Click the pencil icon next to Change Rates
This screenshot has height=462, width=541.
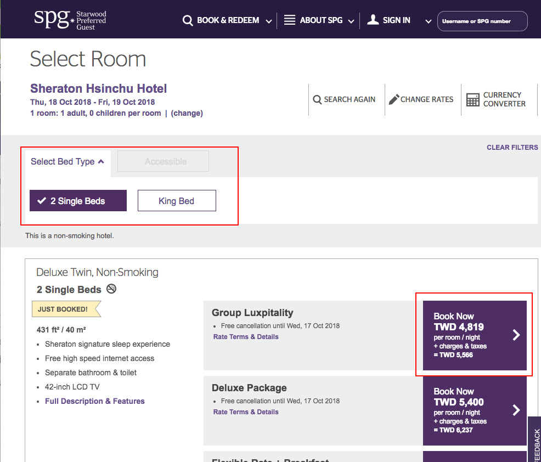[393, 99]
